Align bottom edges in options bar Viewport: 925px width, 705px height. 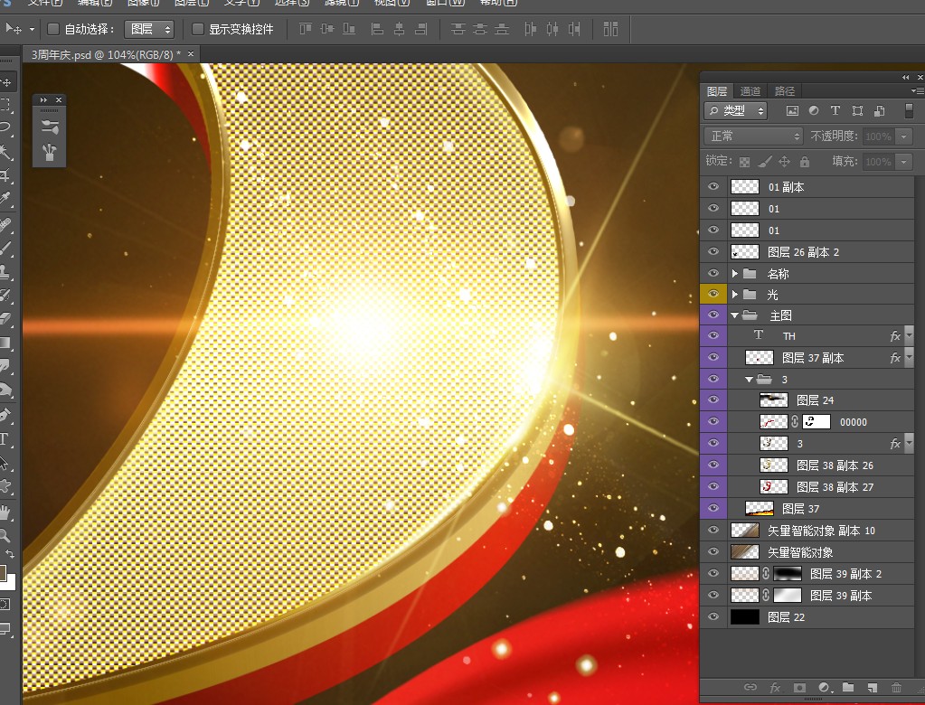coord(349,28)
